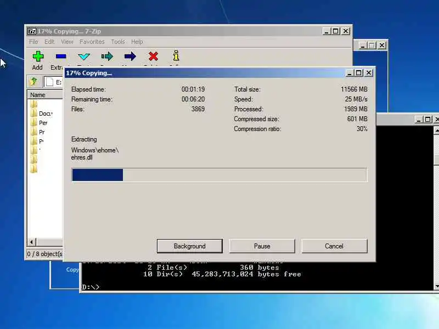Click the D:\> prompt in command window
Image resolution: width=439 pixels, height=329 pixels.
(91, 287)
